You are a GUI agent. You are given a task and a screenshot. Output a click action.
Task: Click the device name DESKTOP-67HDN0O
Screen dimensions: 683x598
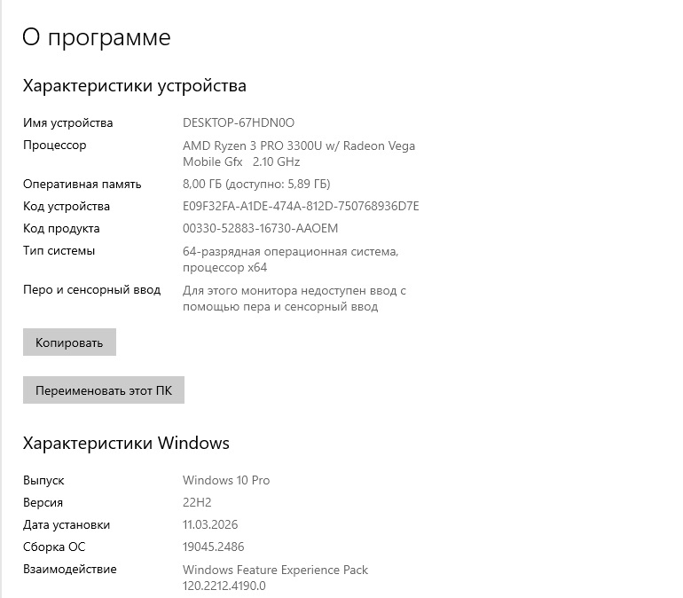pyautogui.click(x=238, y=122)
